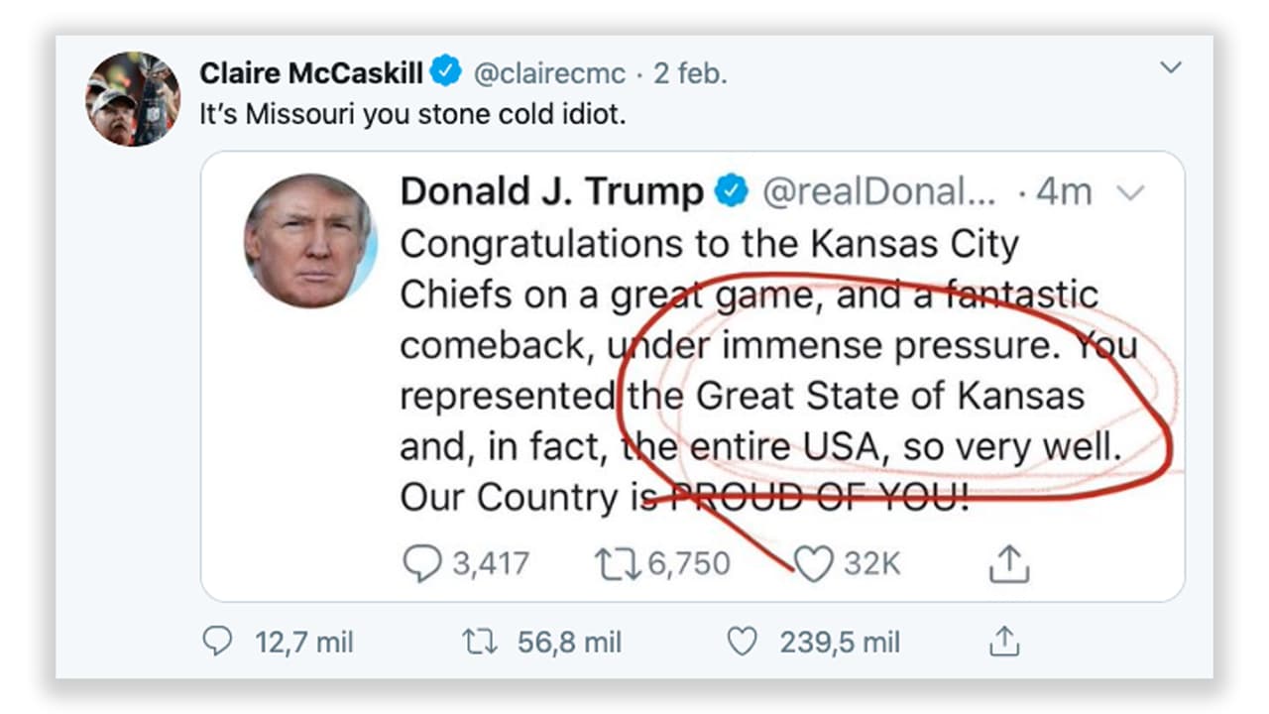Like Claire McCaskill's tweet
This screenshot has width=1269, height=714.
pyautogui.click(x=741, y=641)
